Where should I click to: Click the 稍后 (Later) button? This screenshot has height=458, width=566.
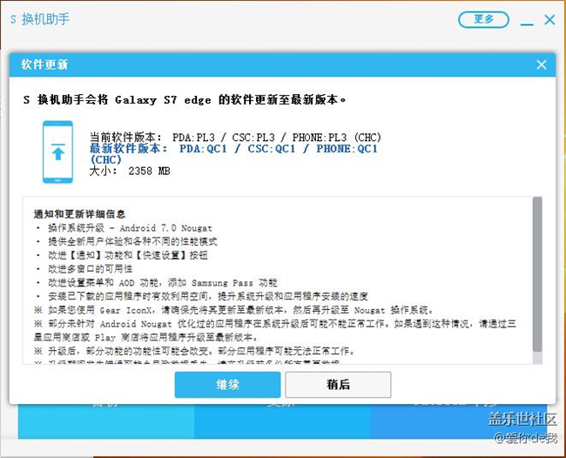[x=338, y=385]
